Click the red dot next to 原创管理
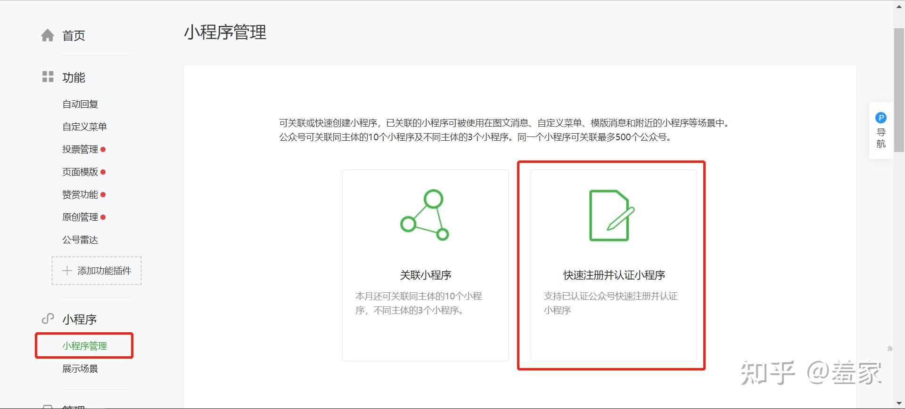Image resolution: width=905 pixels, height=409 pixels. point(103,217)
